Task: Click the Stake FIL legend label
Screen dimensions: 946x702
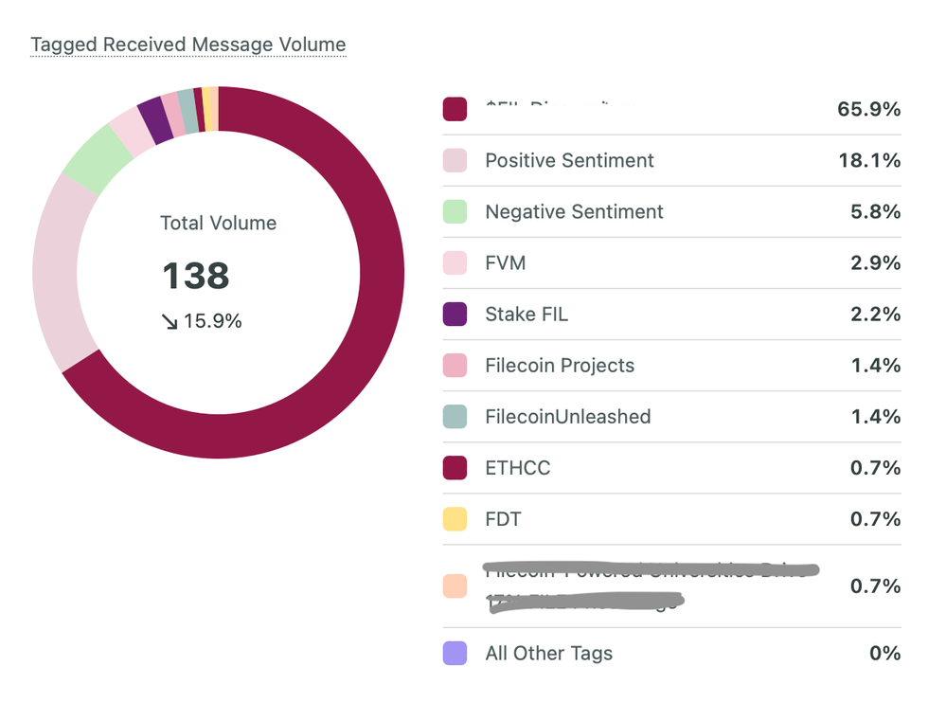Action: (x=527, y=315)
